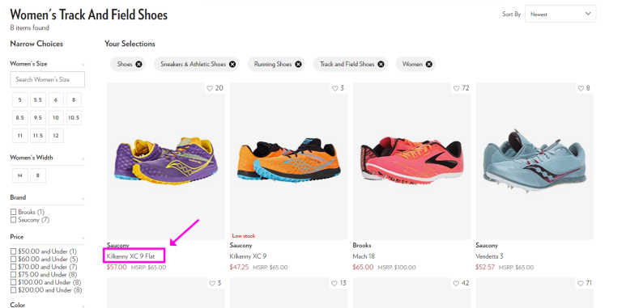Remove Track and Field Shoes filter
The height and width of the screenshot is (308, 626).
(381, 64)
